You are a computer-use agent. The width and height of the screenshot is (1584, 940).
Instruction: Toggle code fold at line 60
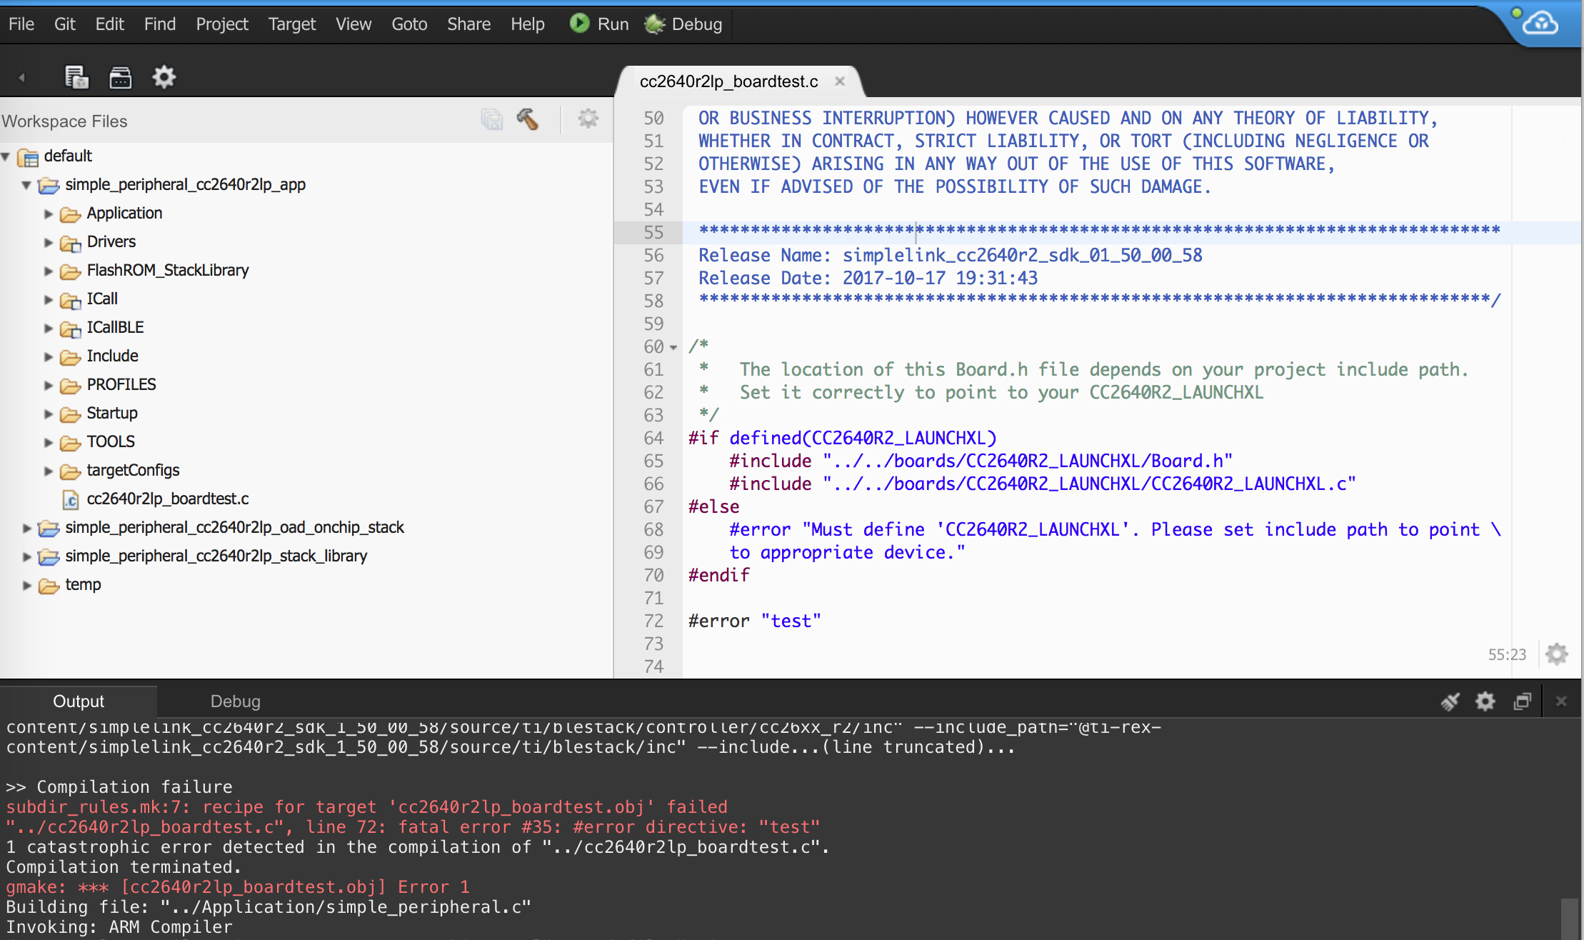coord(673,347)
